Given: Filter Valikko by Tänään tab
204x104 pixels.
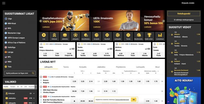Looking at the screenshot, I should 13,87.
